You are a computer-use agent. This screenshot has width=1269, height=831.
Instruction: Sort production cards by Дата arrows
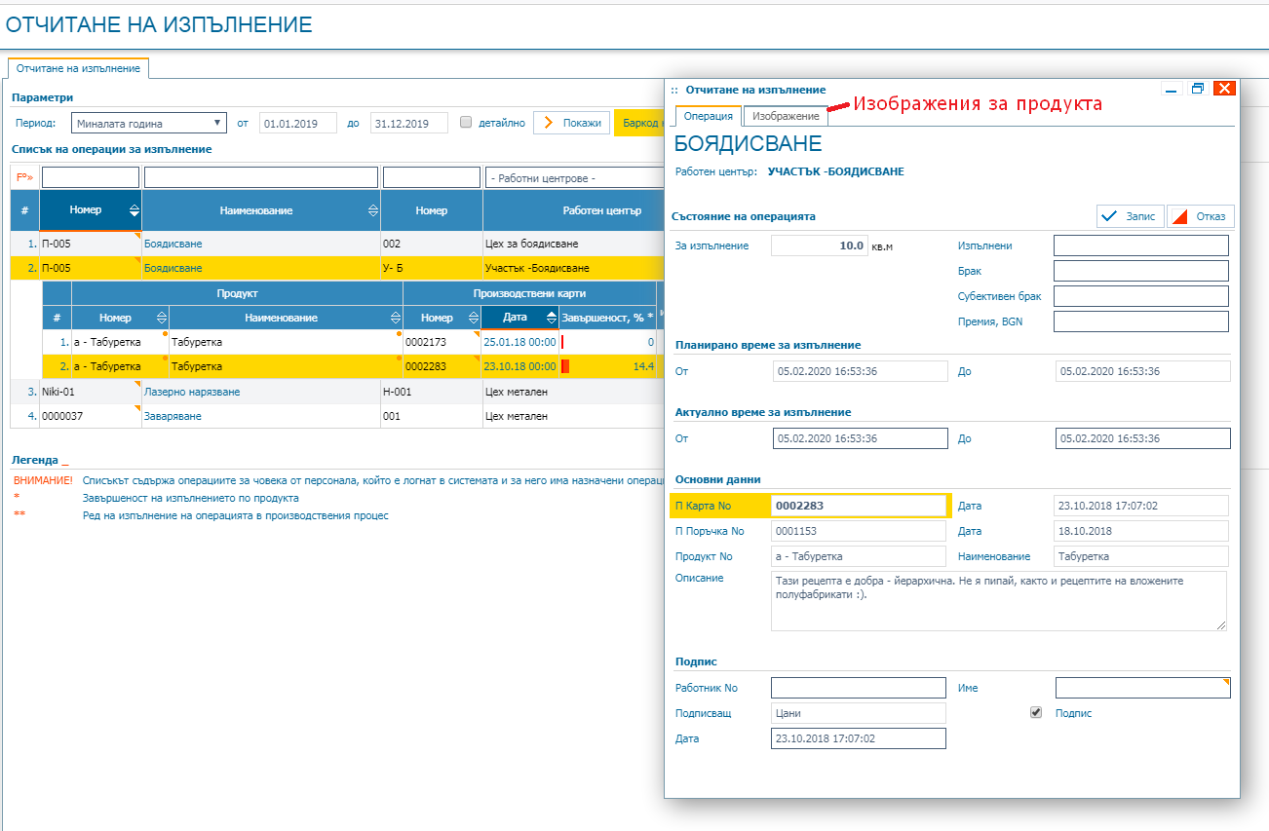coord(551,318)
